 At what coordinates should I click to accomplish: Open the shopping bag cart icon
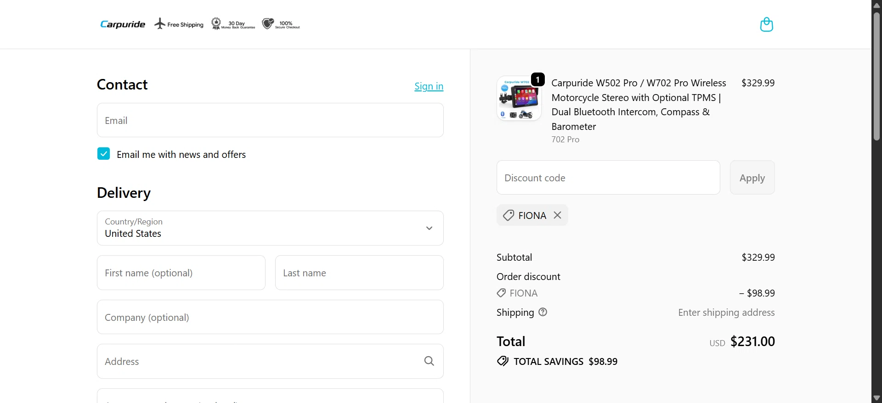(x=766, y=24)
